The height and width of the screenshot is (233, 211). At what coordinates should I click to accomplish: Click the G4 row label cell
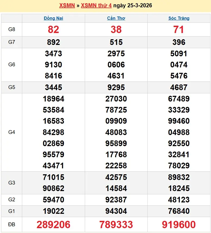tap(12, 132)
